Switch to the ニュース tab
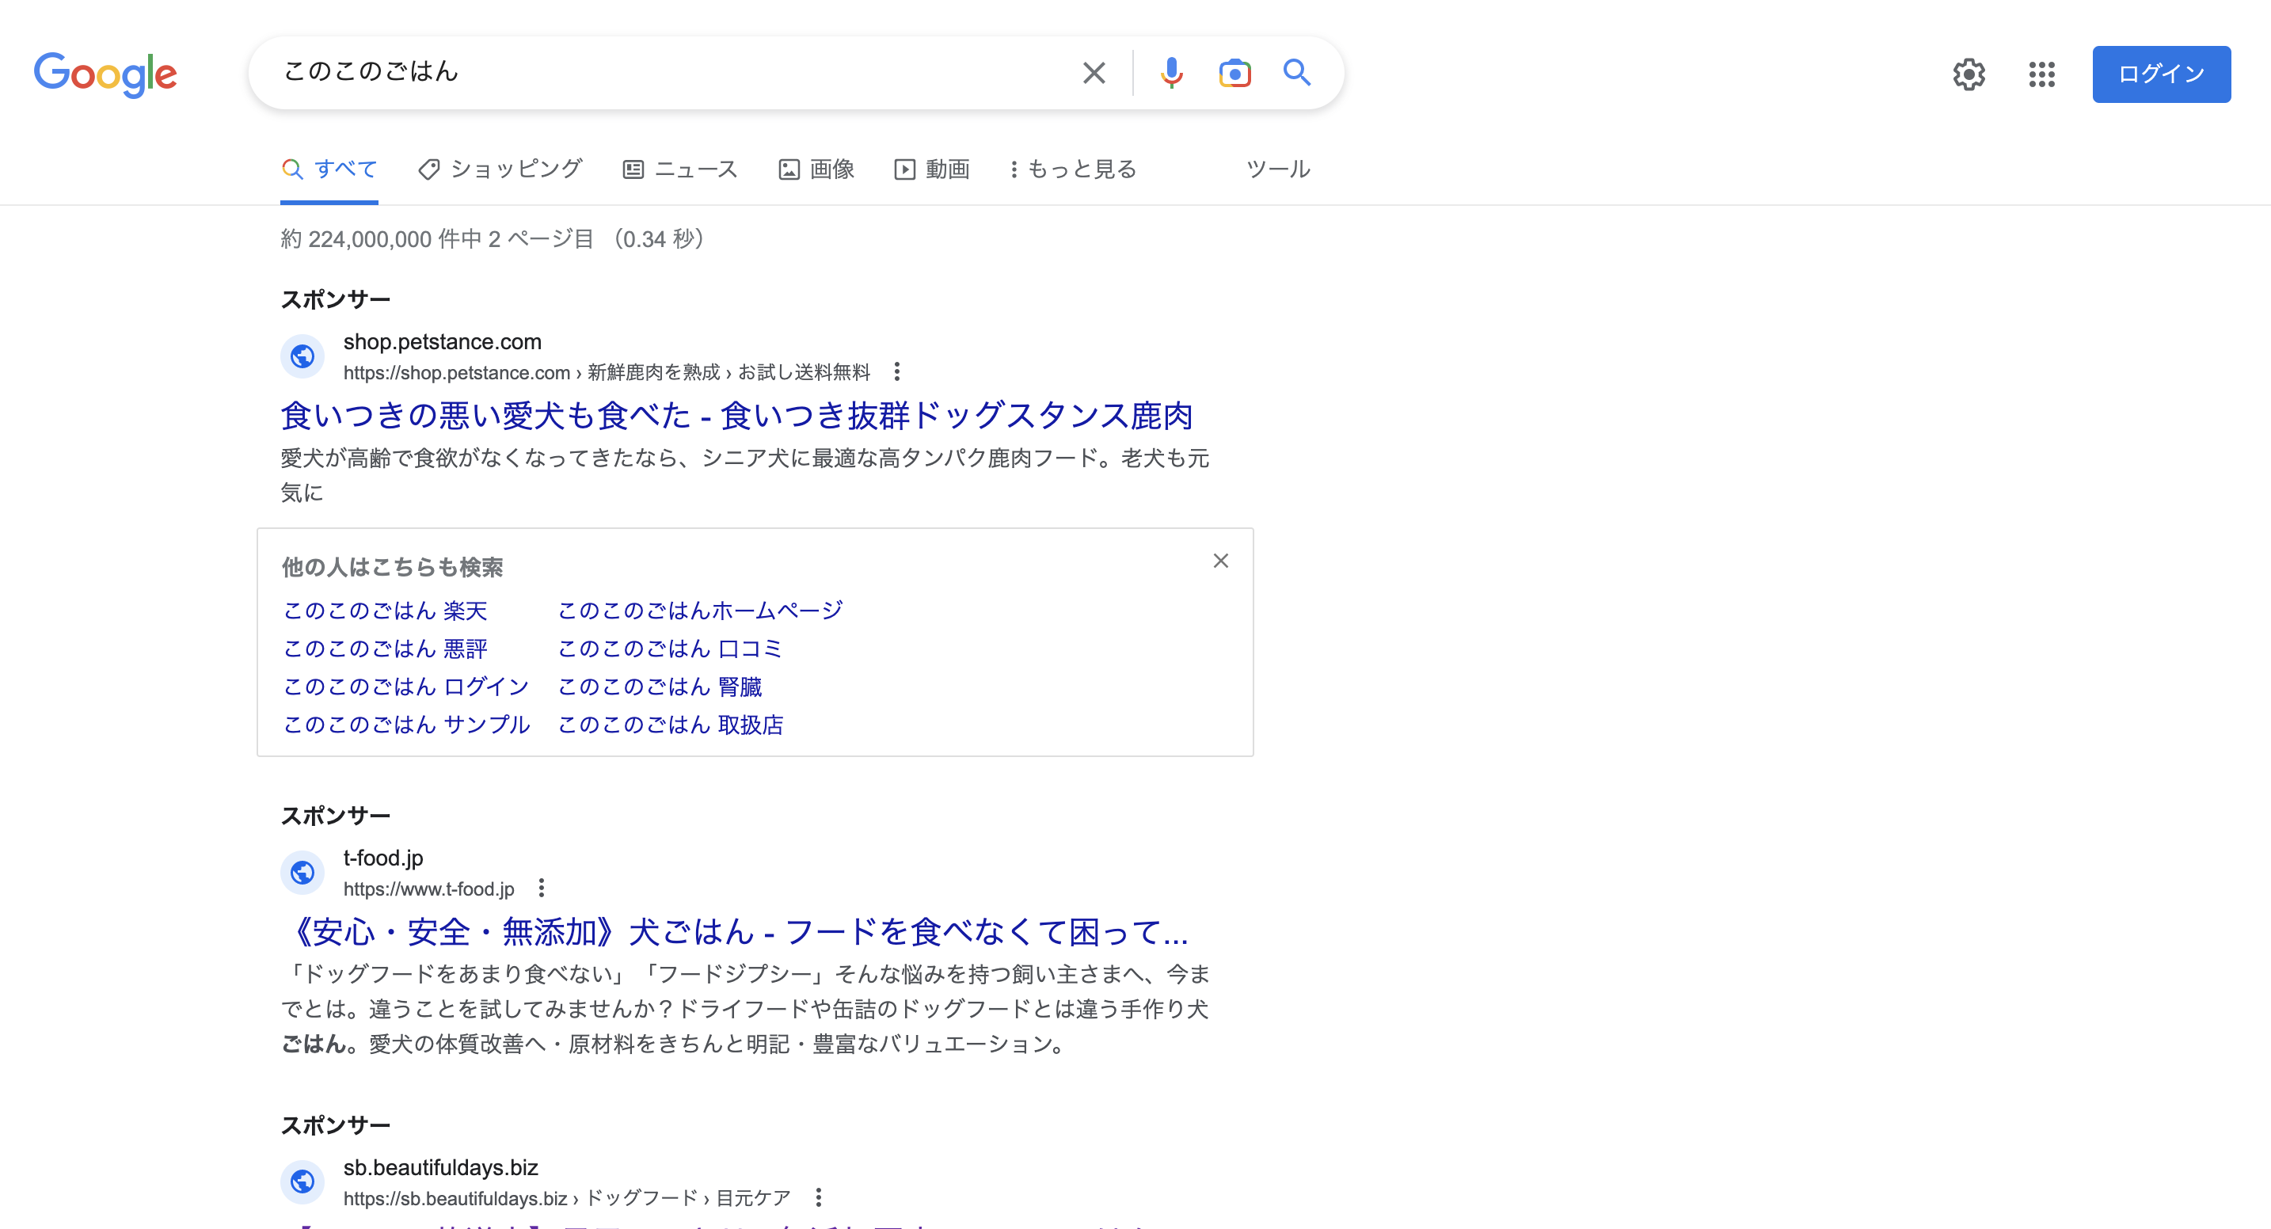This screenshot has height=1229, width=2271. point(679,169)
